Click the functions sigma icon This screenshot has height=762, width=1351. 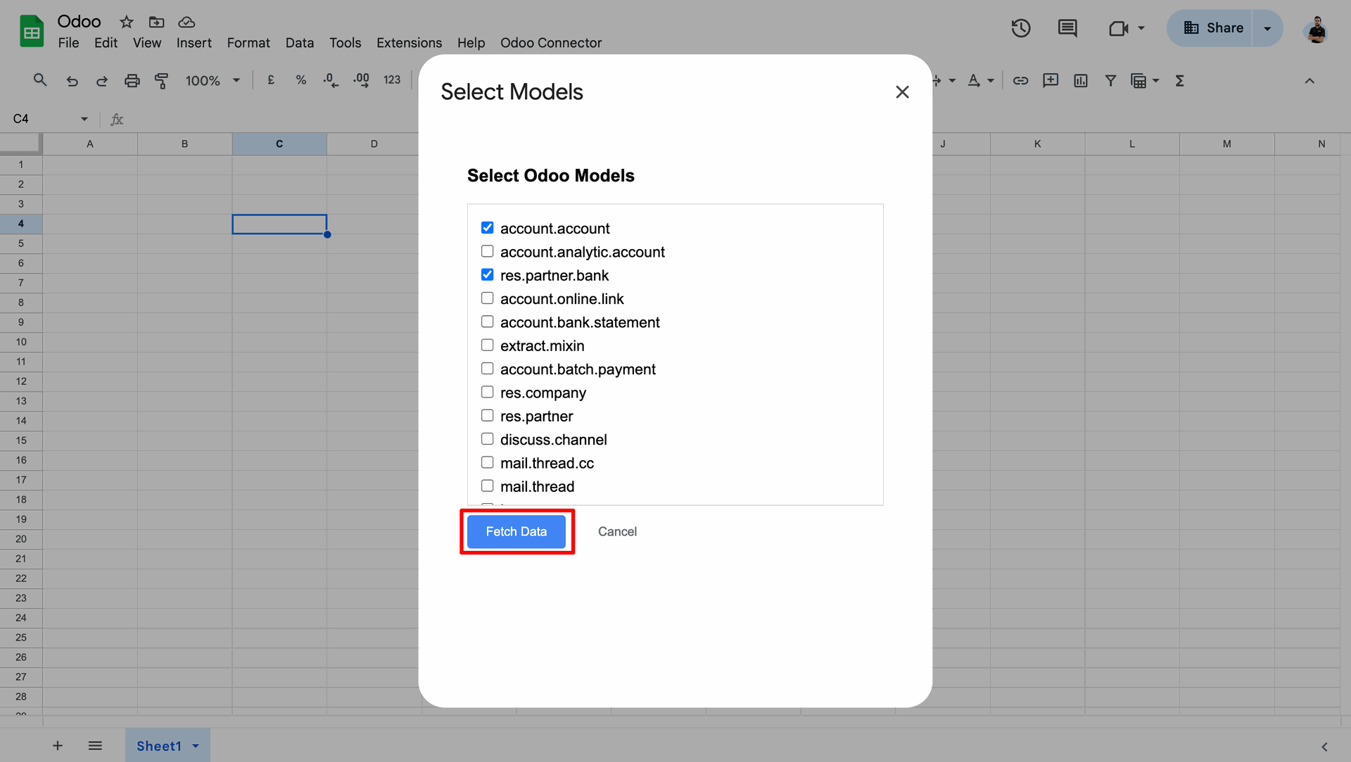[x=1180, y=81]
